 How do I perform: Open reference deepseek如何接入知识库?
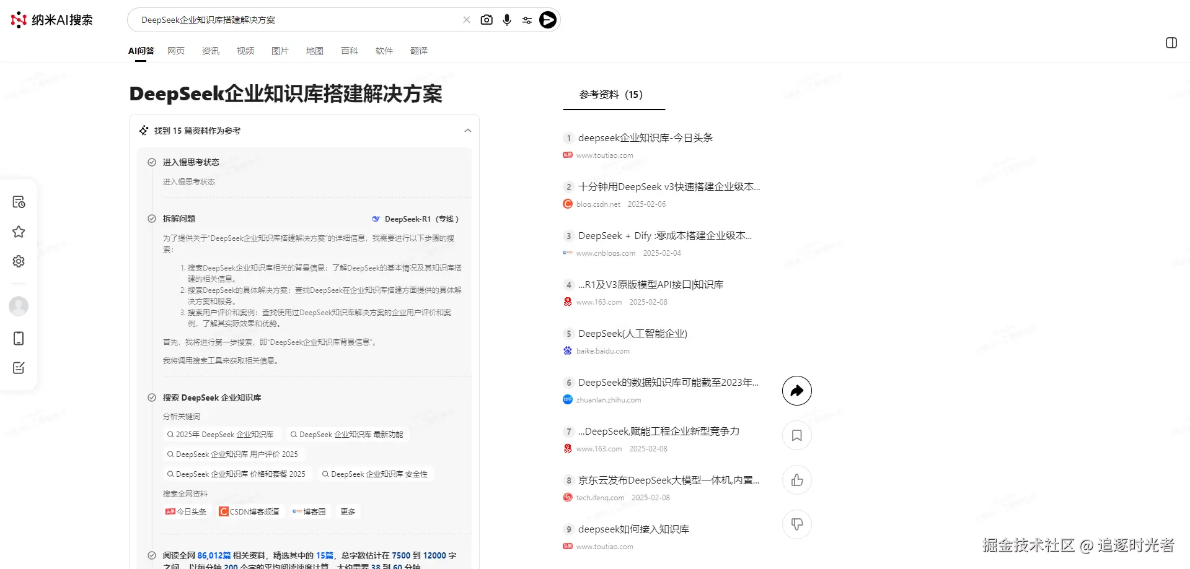pyautogui.click(x=633, y=529)
